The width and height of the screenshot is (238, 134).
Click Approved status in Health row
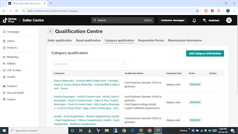click(195, 120)
